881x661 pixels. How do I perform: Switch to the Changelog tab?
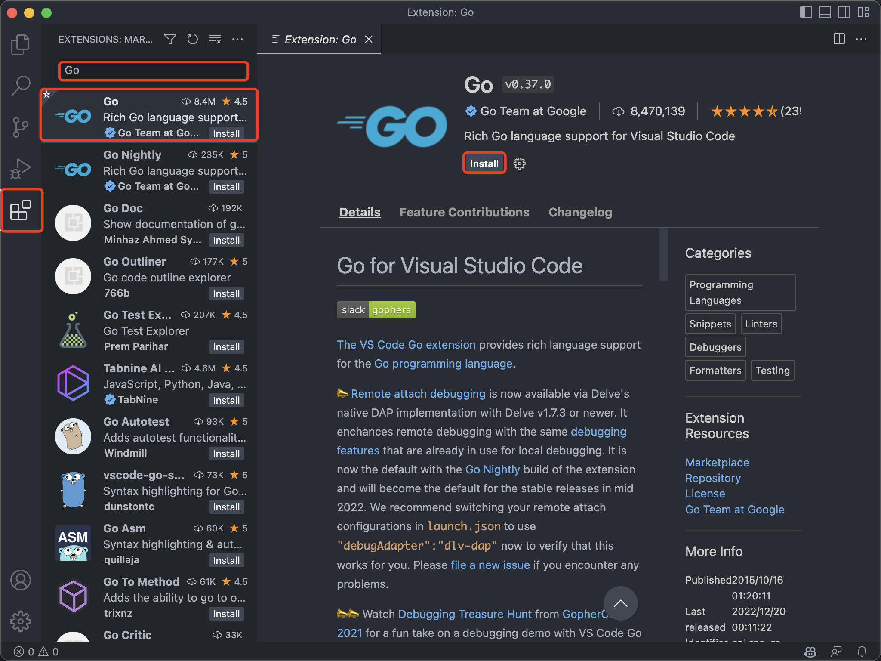pos(580,212)
